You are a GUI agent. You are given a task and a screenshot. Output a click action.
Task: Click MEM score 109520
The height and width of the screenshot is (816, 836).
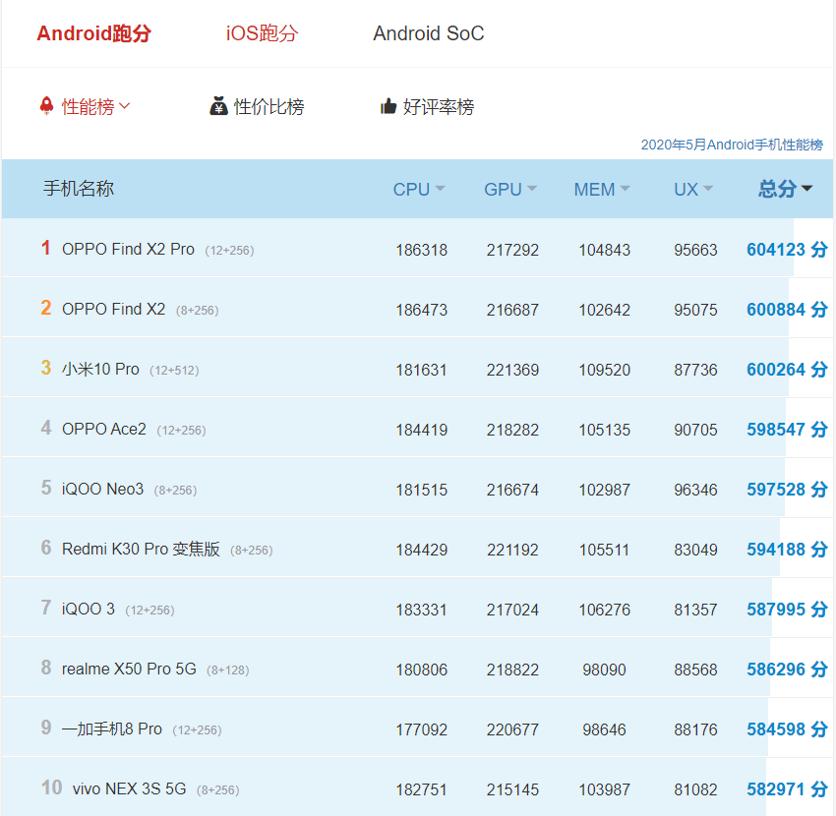604,370
